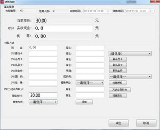Click the 付款方式 section label
Viewport: 160px width, 130px height.
point(9,43)
